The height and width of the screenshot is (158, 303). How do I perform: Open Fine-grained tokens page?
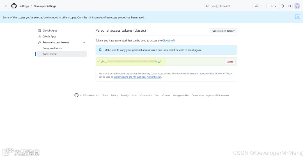click(52, 48)
